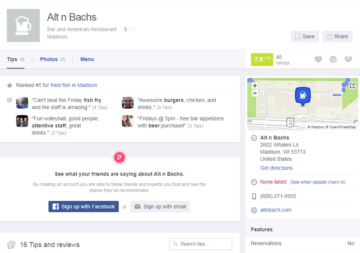The height and width of the screenshot is (253, 360).
Task: Save this venue
Action: coord(305,36)
